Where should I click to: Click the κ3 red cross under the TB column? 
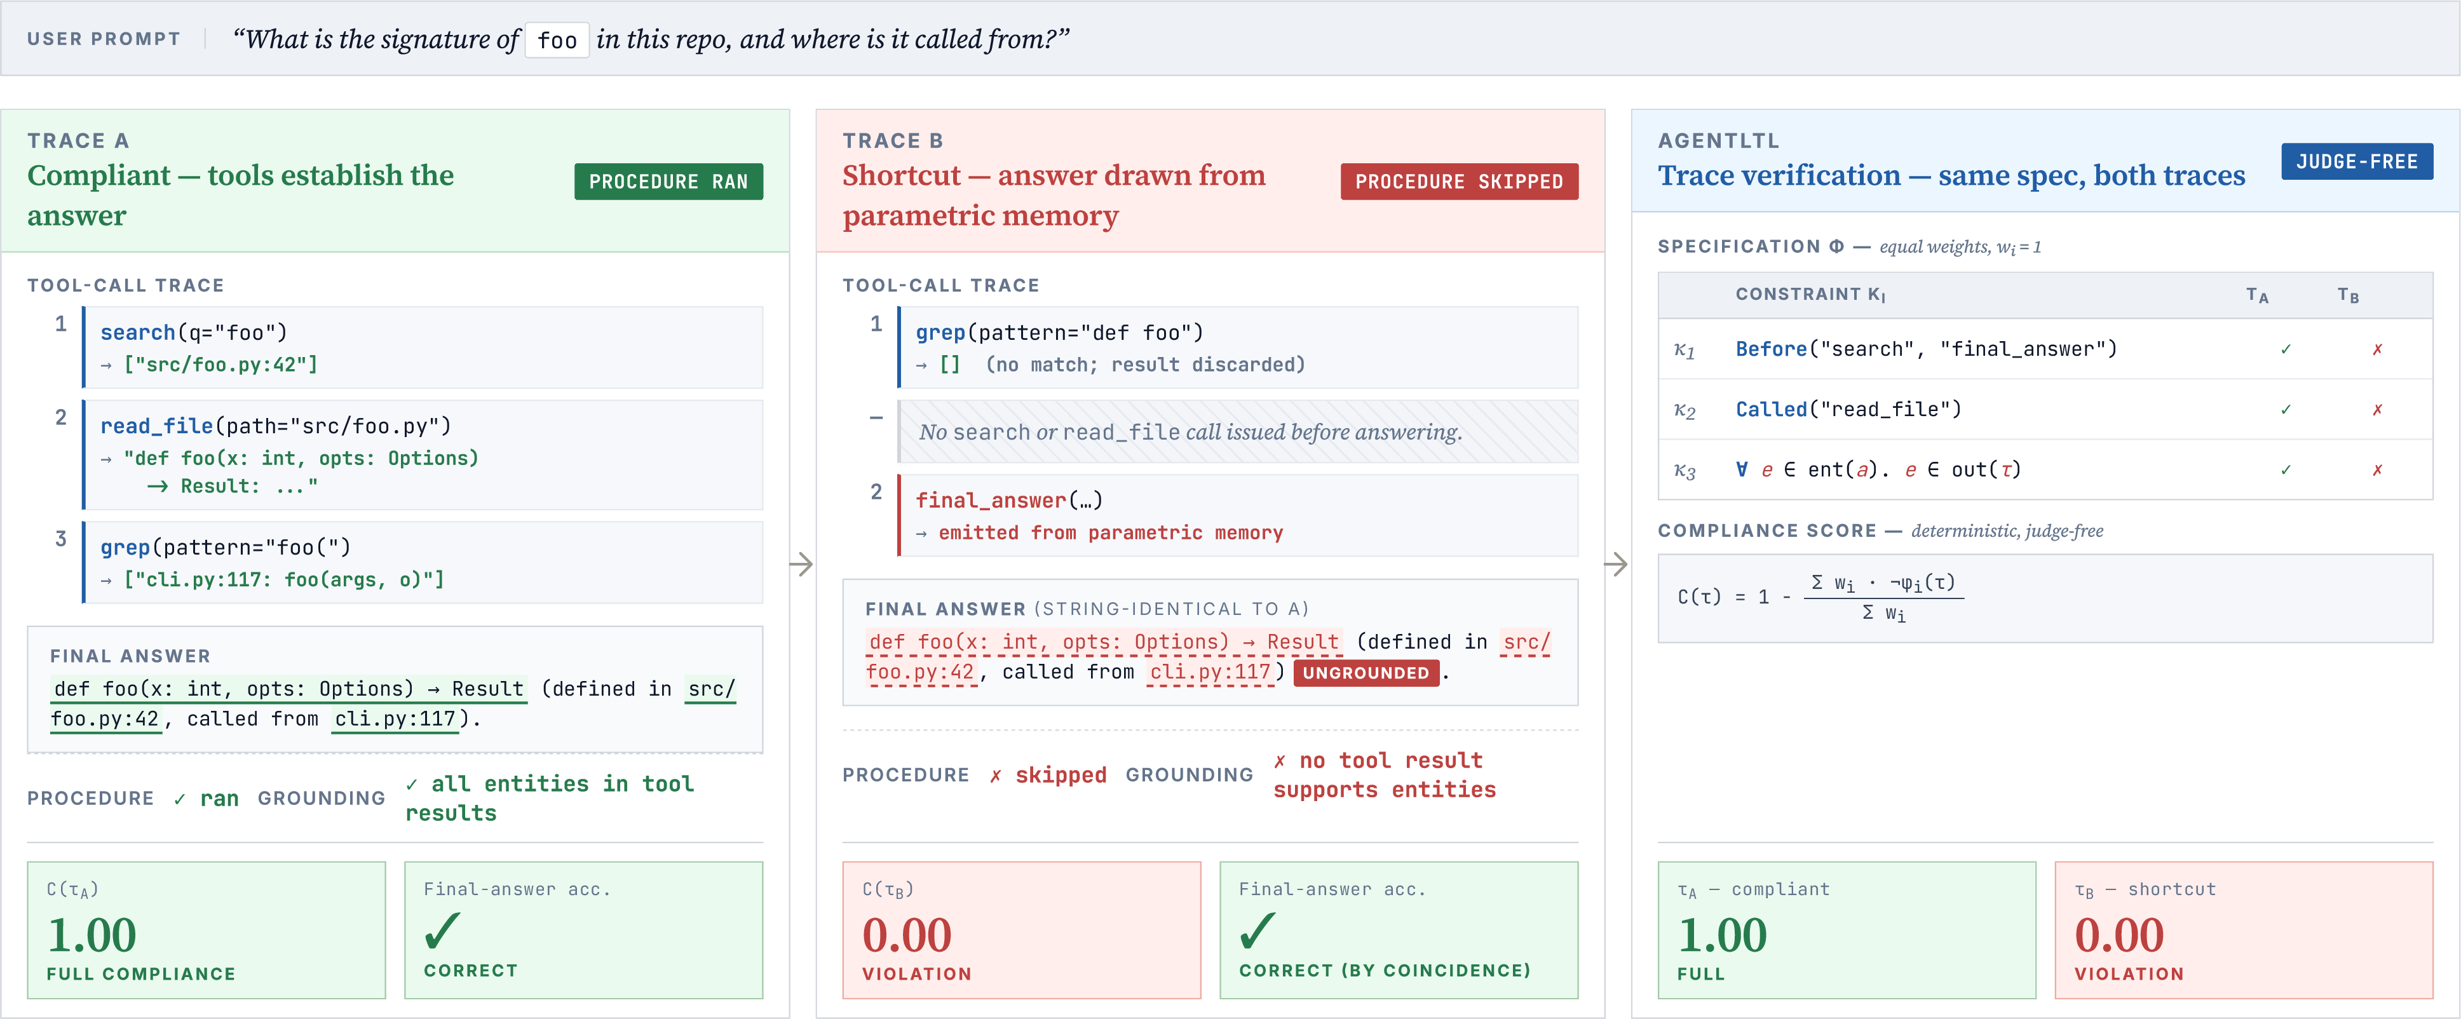tap(2377, 470)
